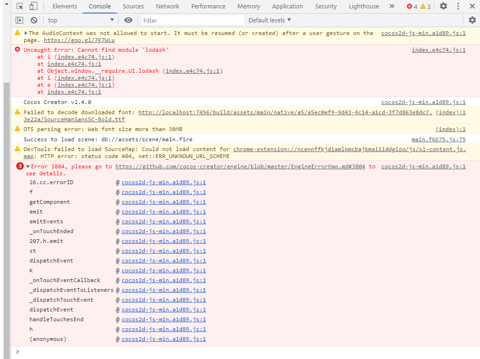
Task: Click the left vertical scrollbar thumb
Action: (x=7, y=220)
